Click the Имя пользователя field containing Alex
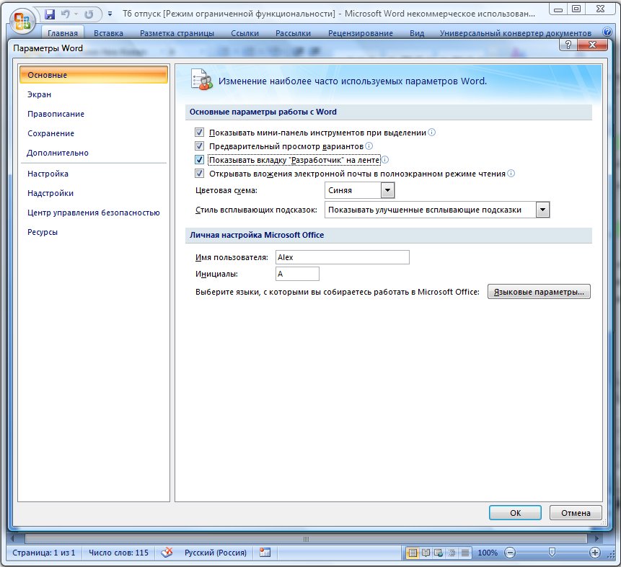 343,257
